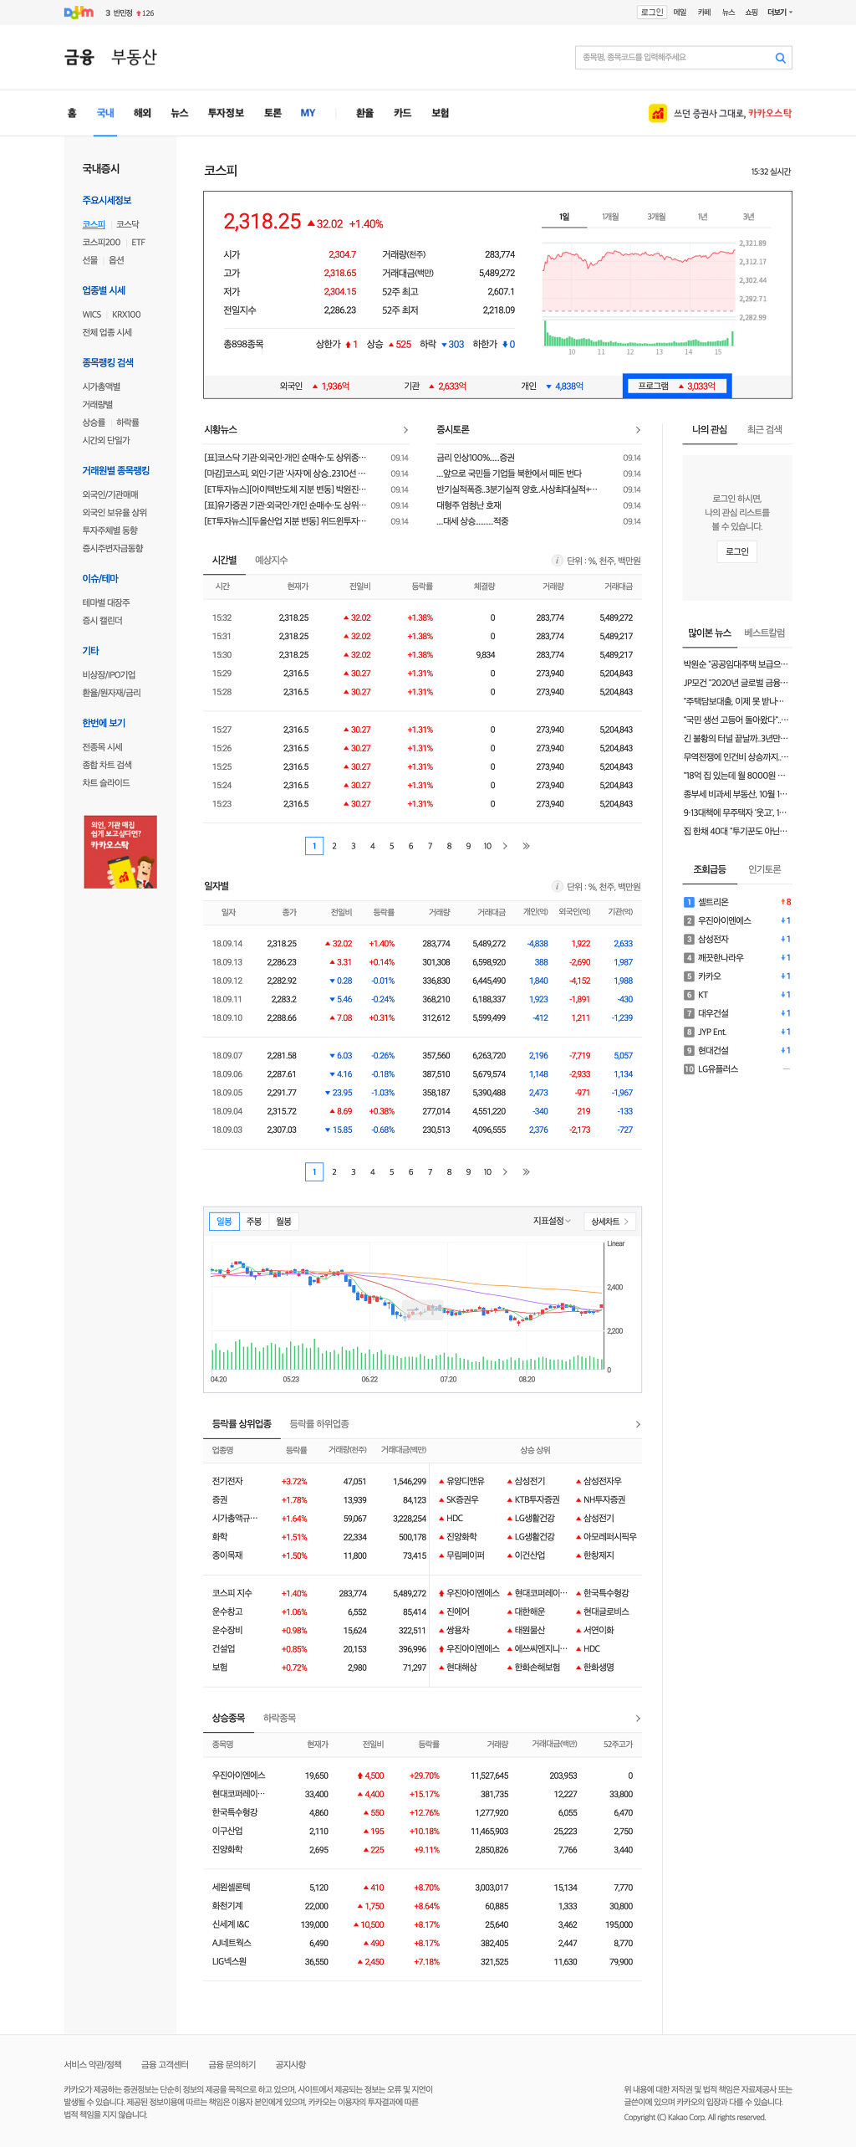This screenshot has width=856, height=2147.
Task: Click the search magnifier icon
Action: pos(780,58)
